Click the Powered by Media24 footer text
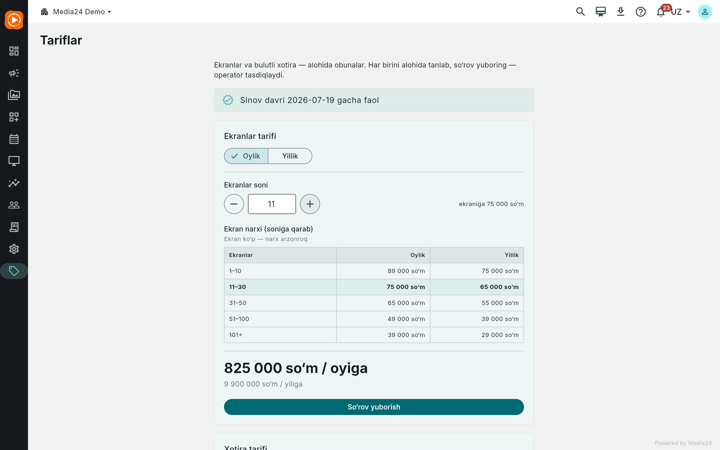 click(x=683, y=443)
